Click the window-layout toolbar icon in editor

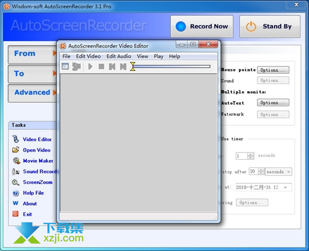coord(65,66)
